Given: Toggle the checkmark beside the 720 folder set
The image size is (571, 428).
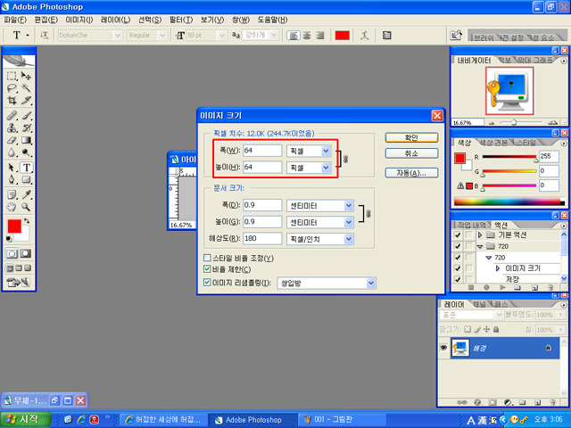Looking at the screenshot, I should pyautogui.click(x=458, y=246).
